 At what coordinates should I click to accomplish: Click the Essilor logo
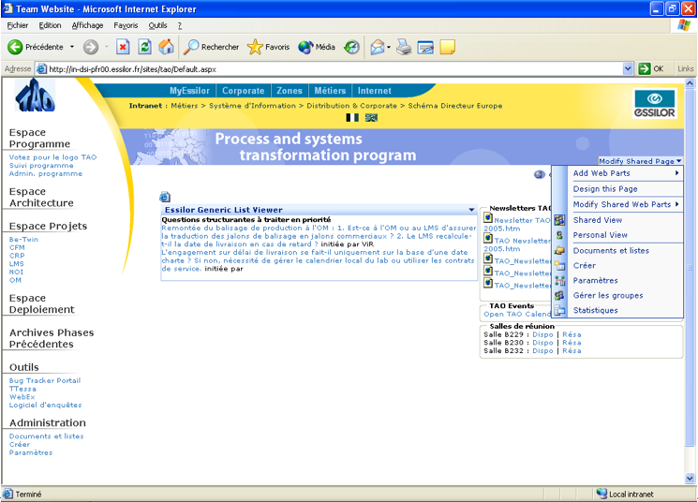(x=654, y=104)
